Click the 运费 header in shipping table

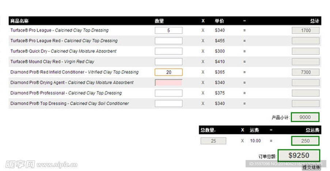click(x=254, y=130)
